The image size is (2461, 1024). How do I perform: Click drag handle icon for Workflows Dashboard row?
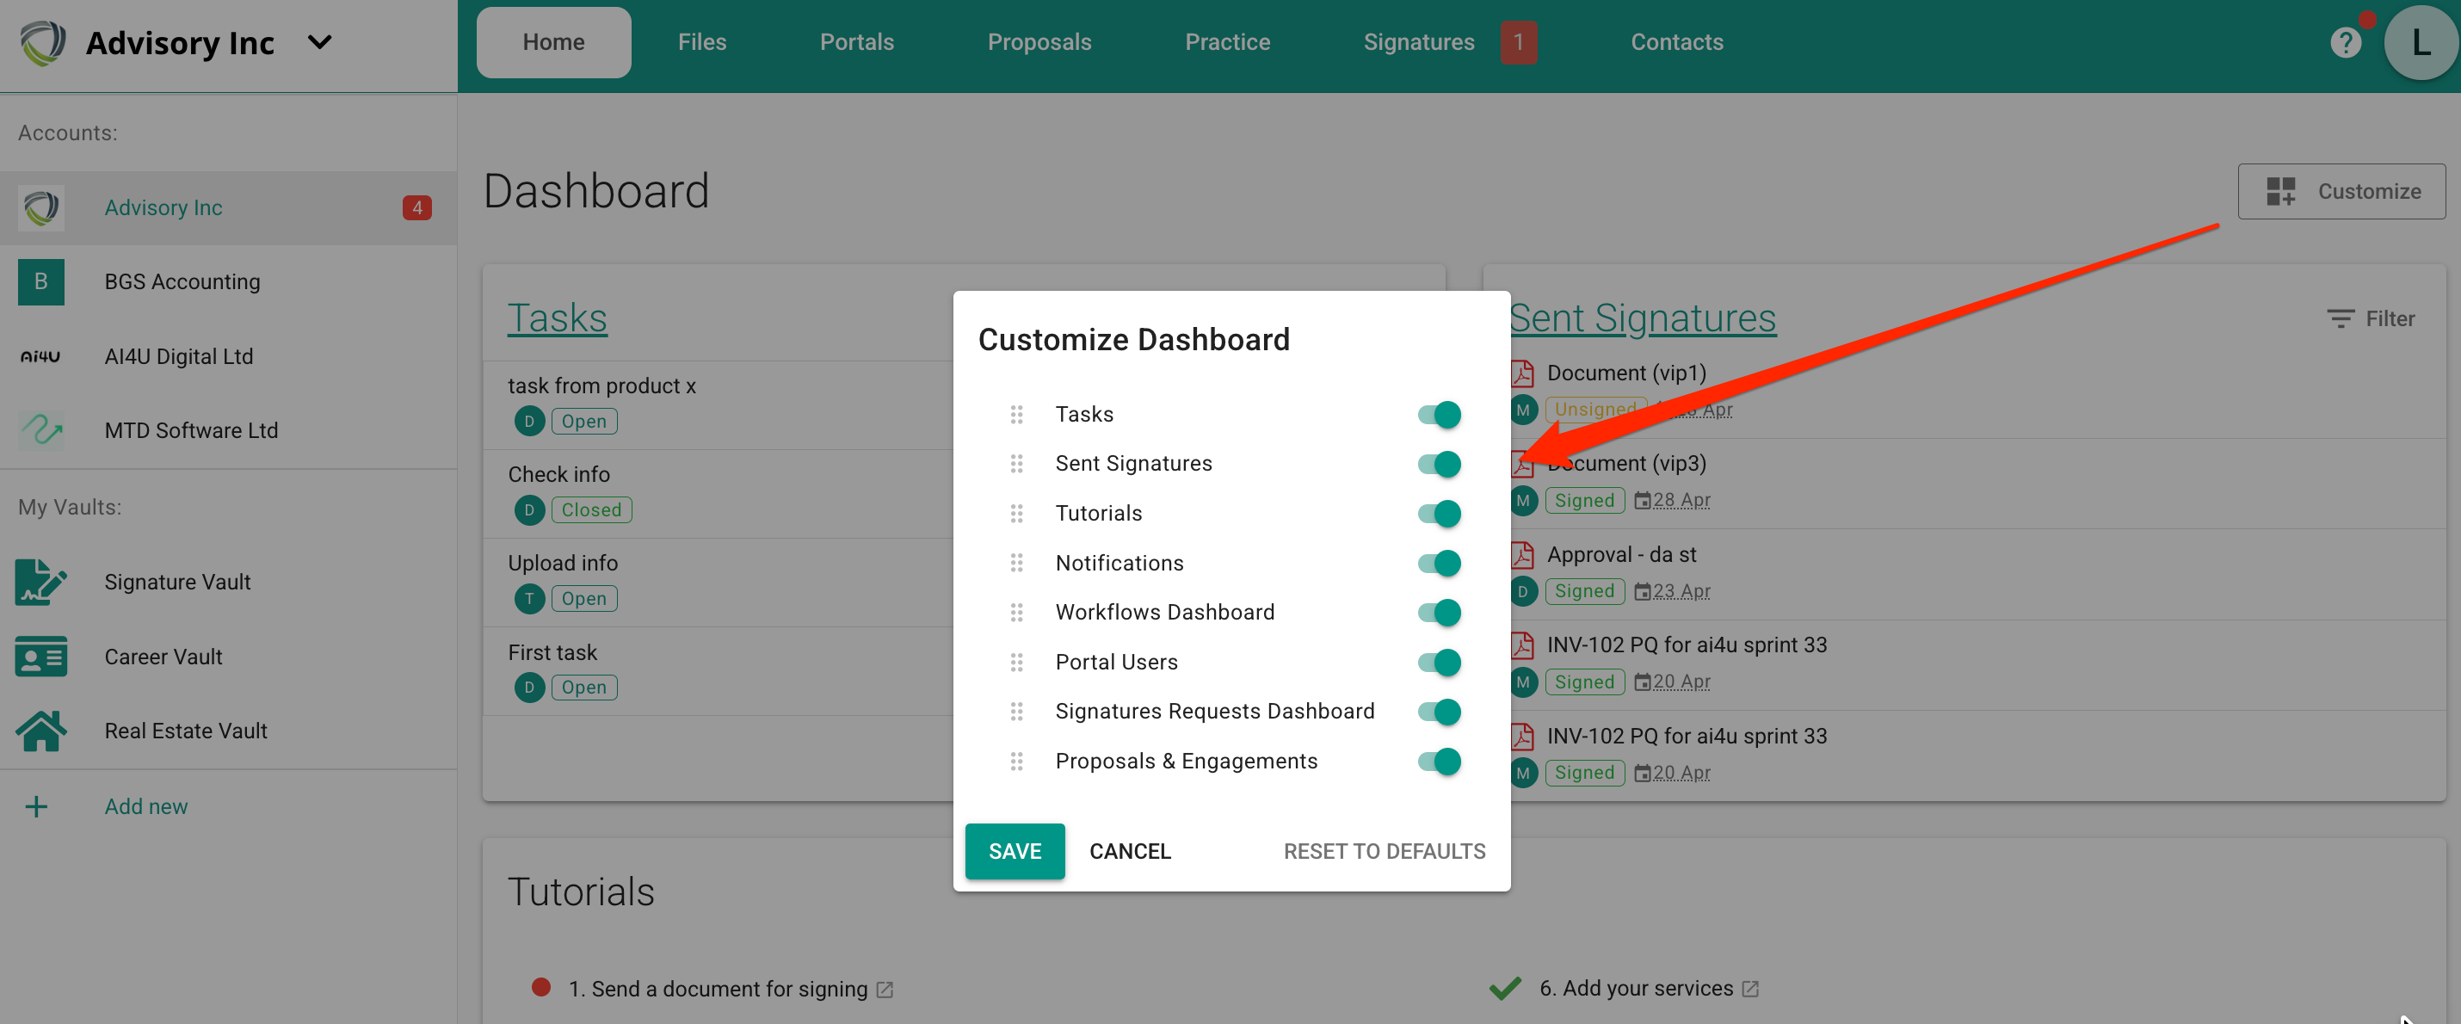coord(1016,613)
